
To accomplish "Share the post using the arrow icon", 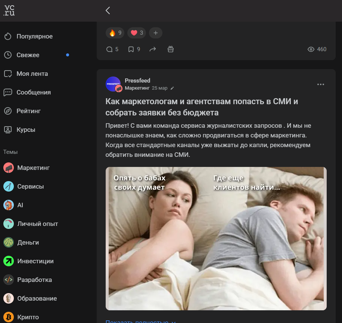I will (x=153, y=49).
